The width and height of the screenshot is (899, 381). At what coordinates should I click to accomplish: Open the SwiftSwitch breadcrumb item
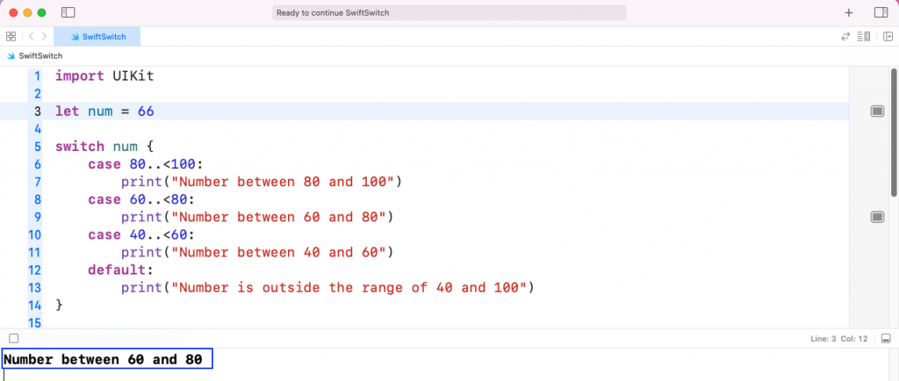pyautogui.click(x=40, y=56)
